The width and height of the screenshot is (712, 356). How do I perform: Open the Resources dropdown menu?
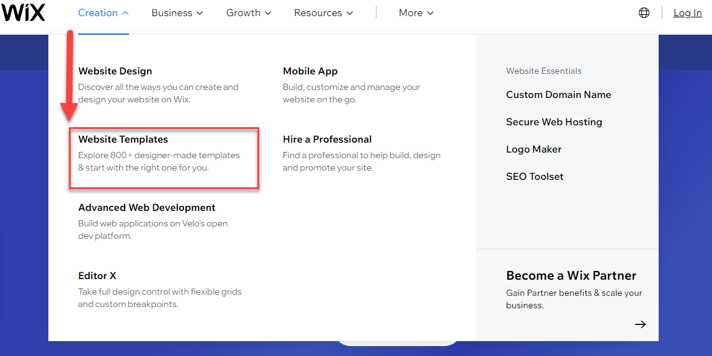tap(323, 13)
